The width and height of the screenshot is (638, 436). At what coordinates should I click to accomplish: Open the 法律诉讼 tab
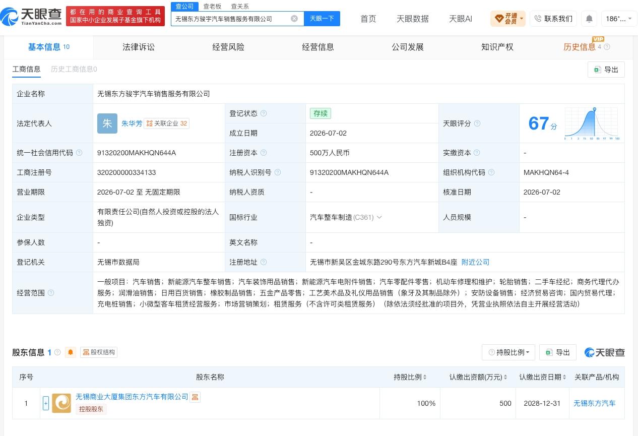(x=139, y=47)
